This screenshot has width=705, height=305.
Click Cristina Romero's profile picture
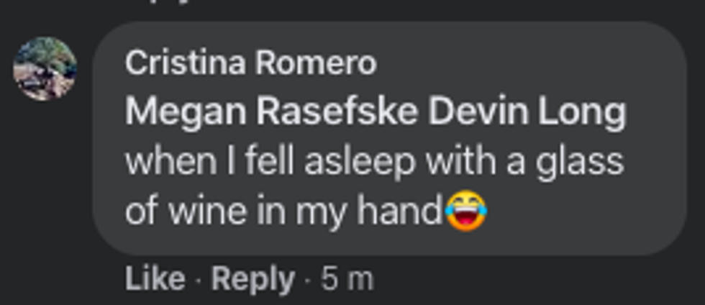pos(45,68)
